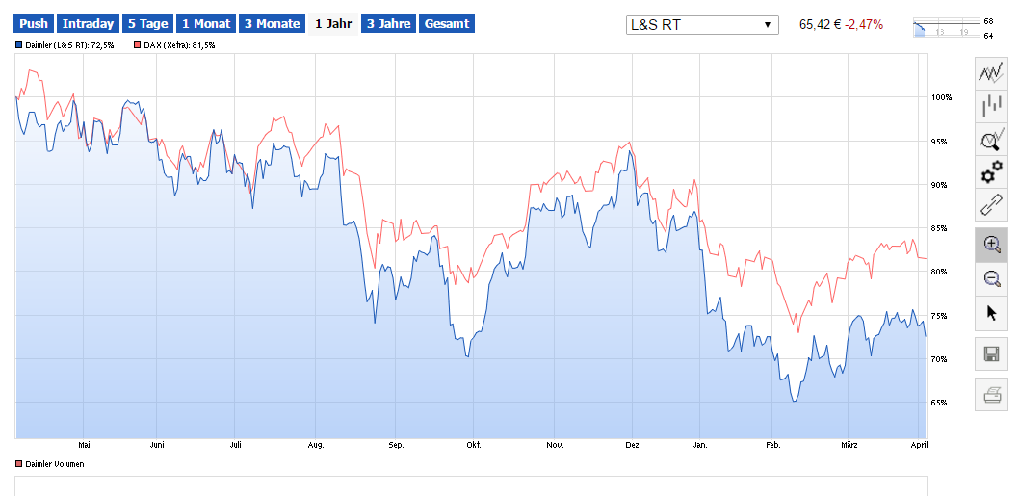Select the 1 Jahr timeframe
This screenshot has height=496, width=1019.
(333, 24)
